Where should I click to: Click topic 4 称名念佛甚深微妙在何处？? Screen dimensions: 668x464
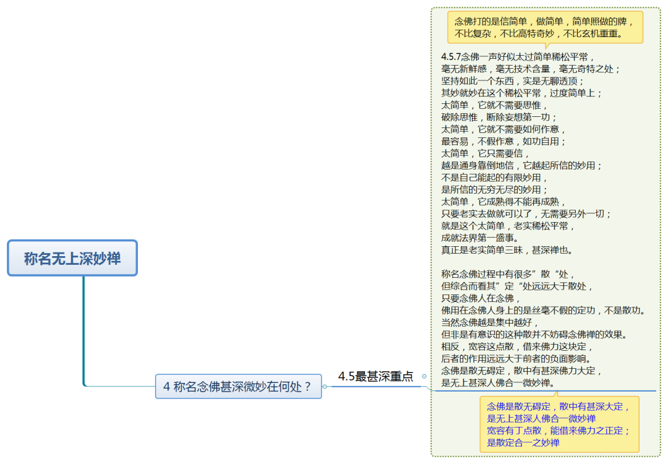coord(238,387)
